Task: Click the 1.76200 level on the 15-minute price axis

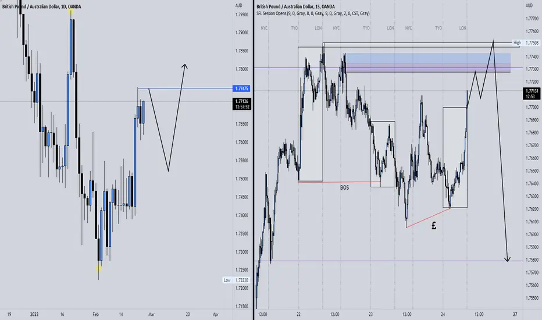Action: (x=532, y=209)
